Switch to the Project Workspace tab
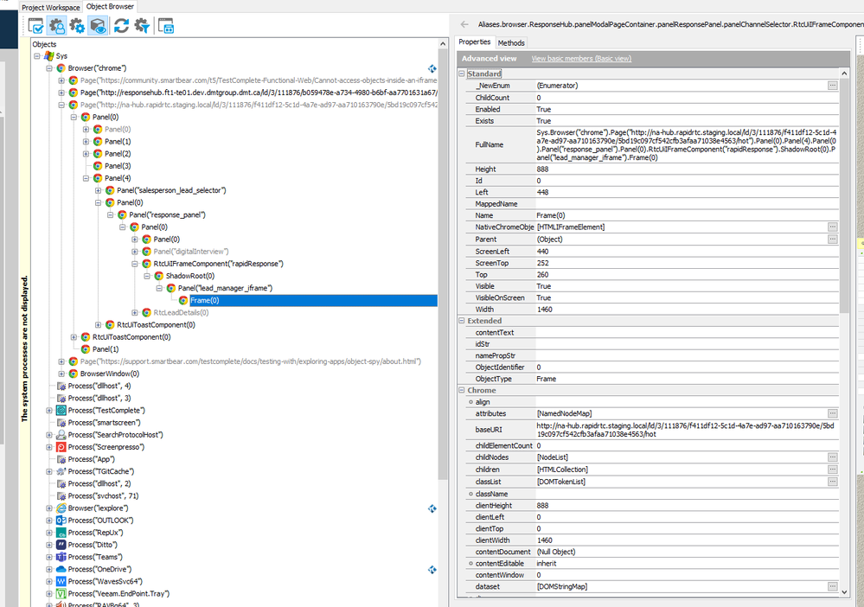This screenshot has width=864, height=607. click(51, 7)
